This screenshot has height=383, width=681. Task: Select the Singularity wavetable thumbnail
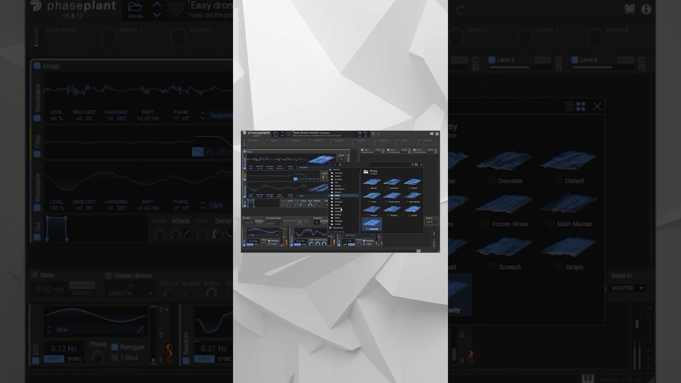pos(372,223)
